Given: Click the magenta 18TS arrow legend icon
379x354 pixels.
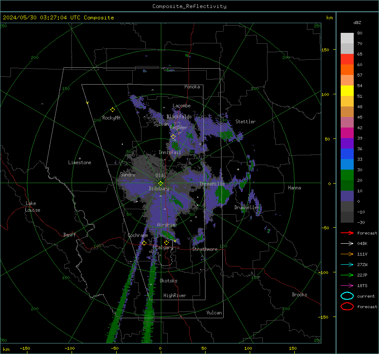Looking at the screenshot, I should tap(347, 286).
